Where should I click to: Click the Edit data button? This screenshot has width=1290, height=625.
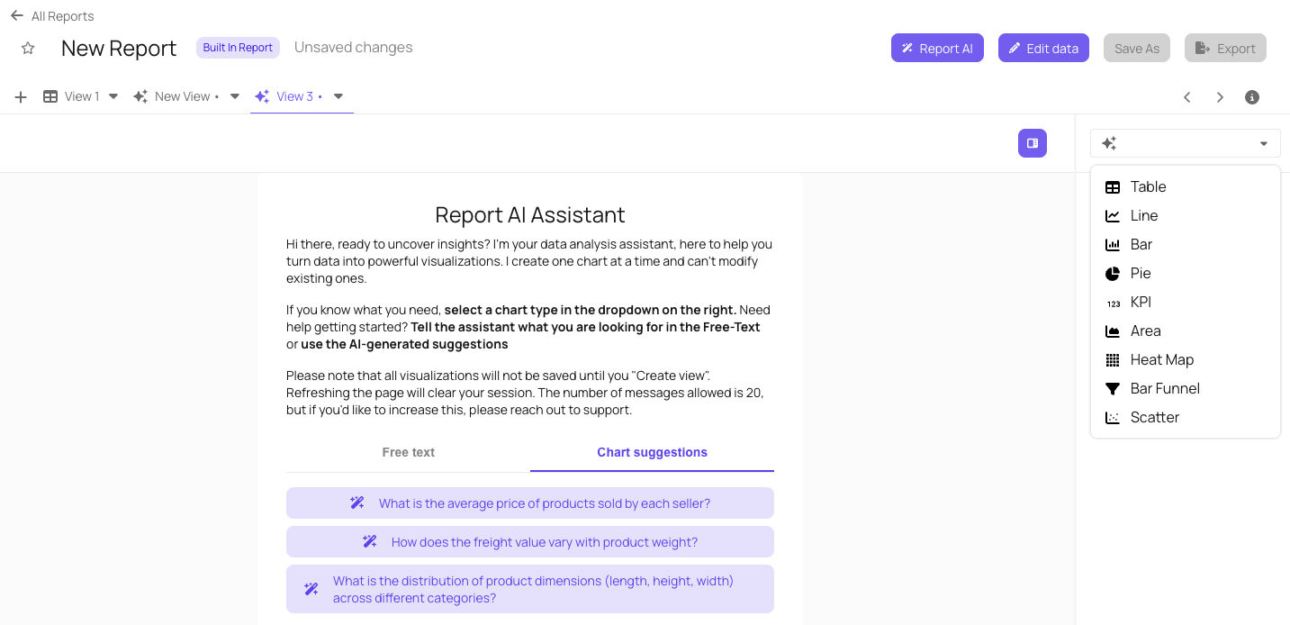pyautogui.click(x=1043, y=47)
